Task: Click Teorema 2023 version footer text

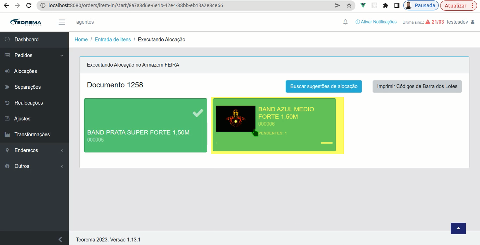Action: [108, 240]
